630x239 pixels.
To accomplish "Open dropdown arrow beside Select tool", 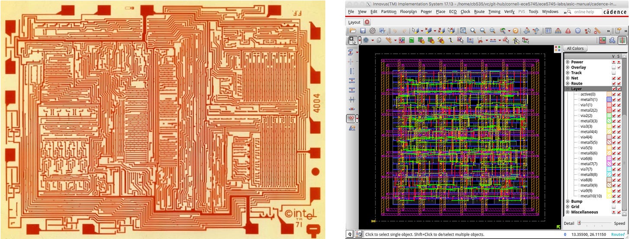I will pos(360,40).
